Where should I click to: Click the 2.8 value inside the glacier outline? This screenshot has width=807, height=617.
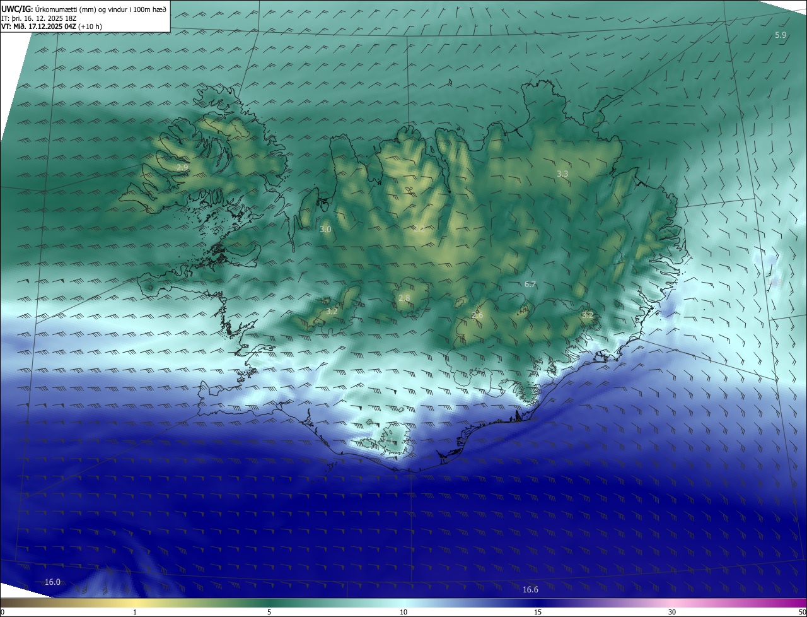404,298
